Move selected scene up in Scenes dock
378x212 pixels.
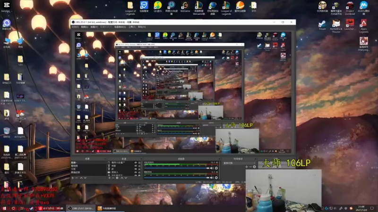81,178
